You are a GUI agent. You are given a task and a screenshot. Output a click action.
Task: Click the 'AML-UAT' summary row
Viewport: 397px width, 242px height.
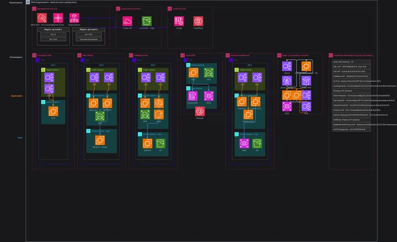(351, 67)
